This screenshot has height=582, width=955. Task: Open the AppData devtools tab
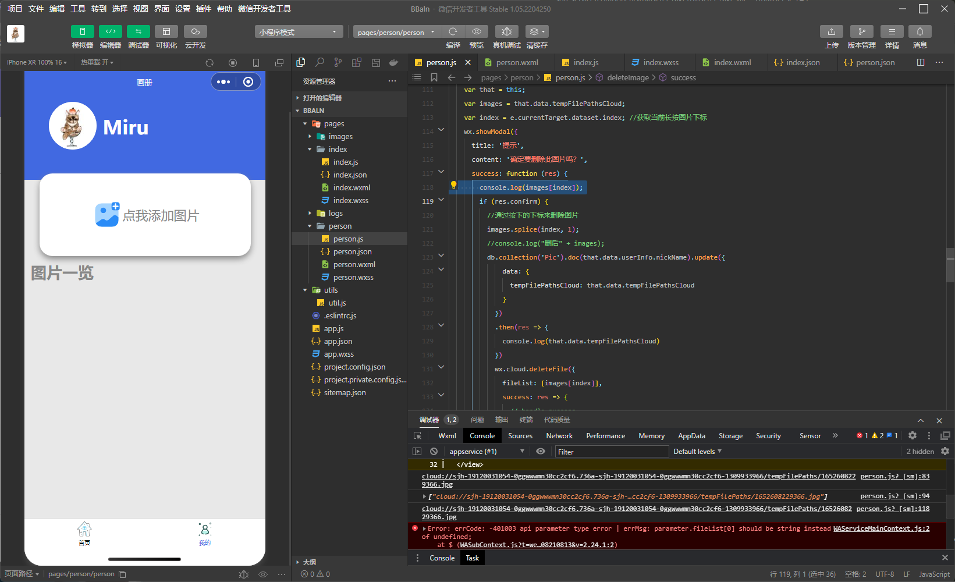691,435
